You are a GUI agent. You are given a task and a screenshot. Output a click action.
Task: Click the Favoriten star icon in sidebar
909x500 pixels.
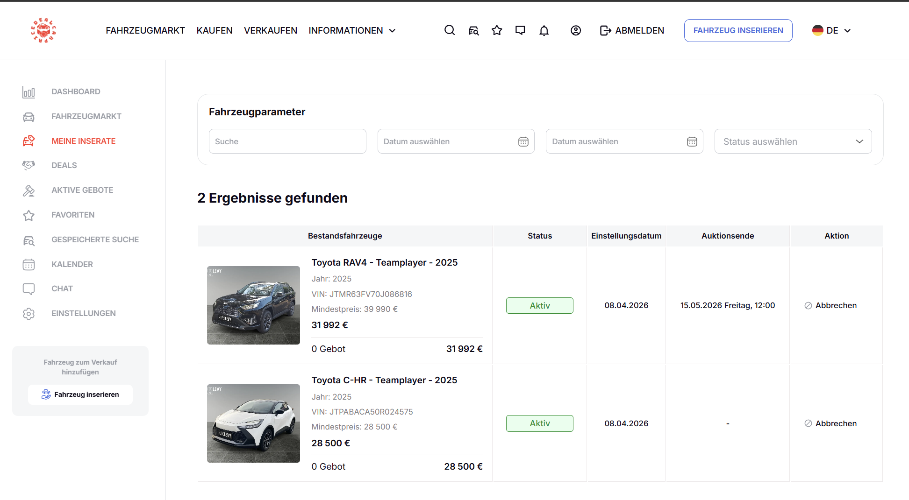(x=29, y=215)
